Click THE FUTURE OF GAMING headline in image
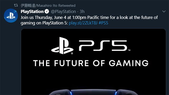Viewport: 169px width, 95px height. coord(91,63)
